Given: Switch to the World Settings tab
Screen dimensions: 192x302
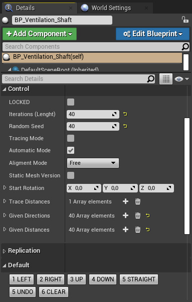Looking at the screenshot, I should pyautogui.click(x=115, y=8).
